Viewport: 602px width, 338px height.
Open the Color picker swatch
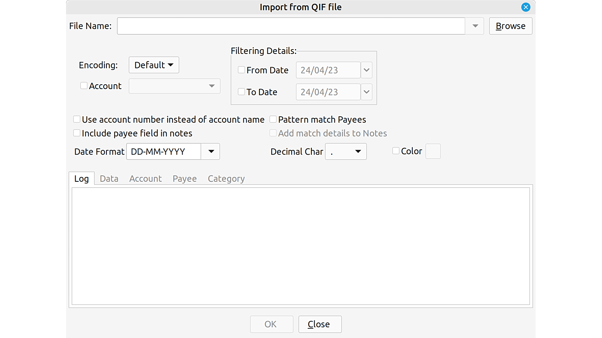[x=433, y=151]
